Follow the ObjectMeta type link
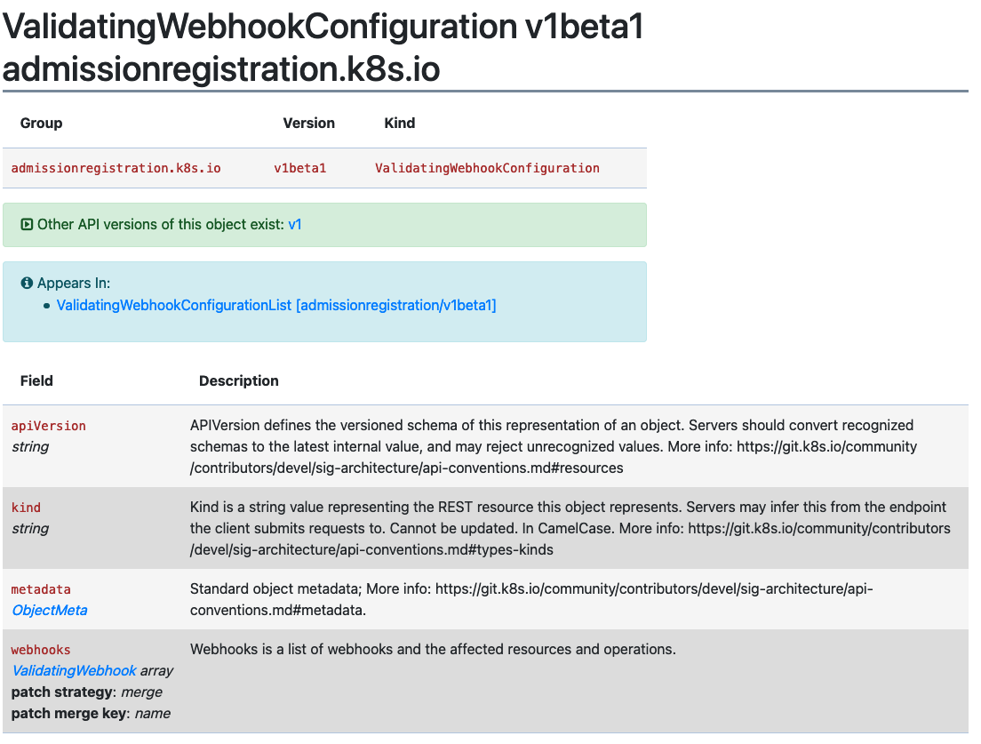The height and width of the screenshot is (744, 981). point(50,611)
